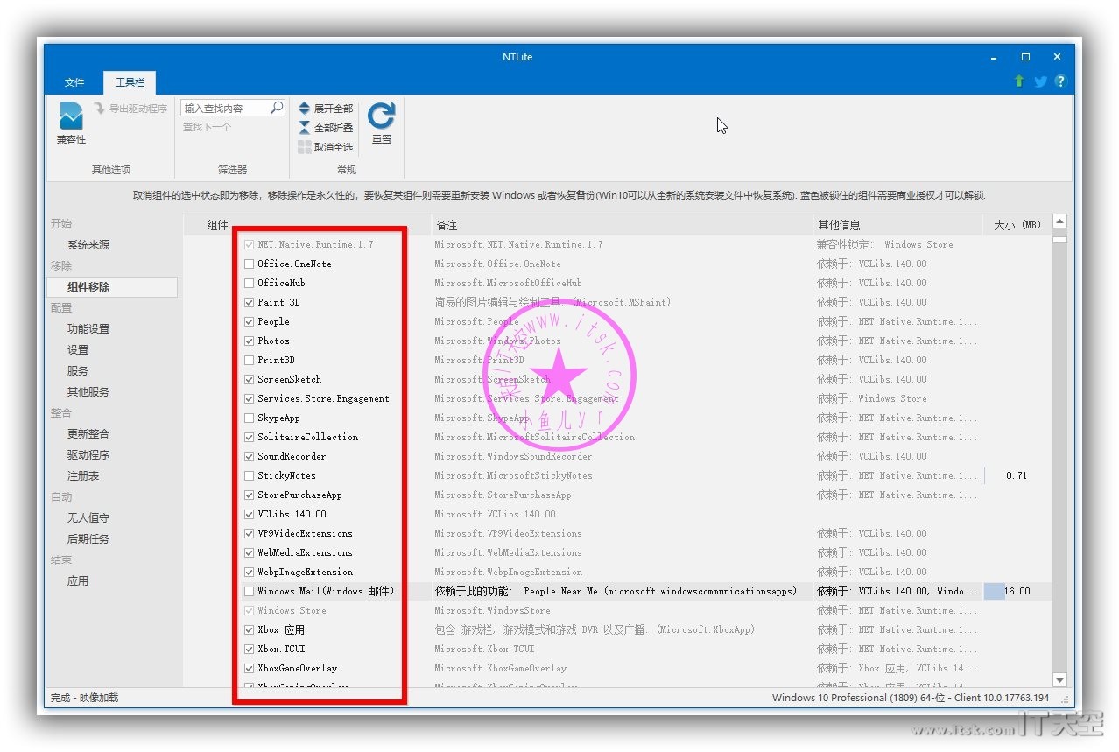The image size is (1119, 752).
Task: Open 功能设置 in the sidebar
Action: [x=88, y=329]
